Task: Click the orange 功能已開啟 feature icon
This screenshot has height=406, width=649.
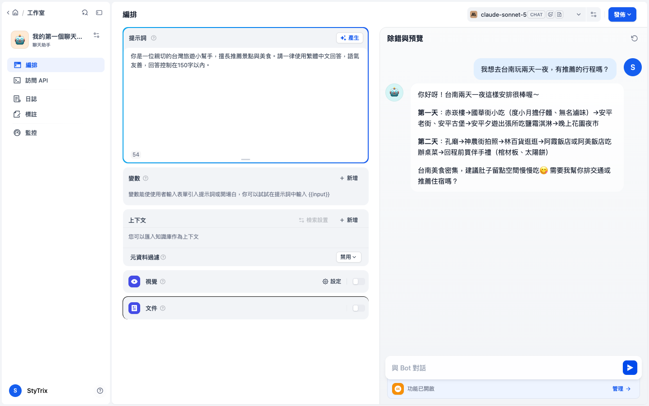Action: pyautogui.click(x=398, y=389)
